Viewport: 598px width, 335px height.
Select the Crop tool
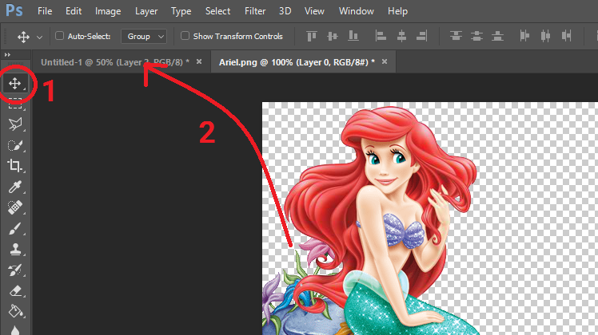click(x=15, y=166)
